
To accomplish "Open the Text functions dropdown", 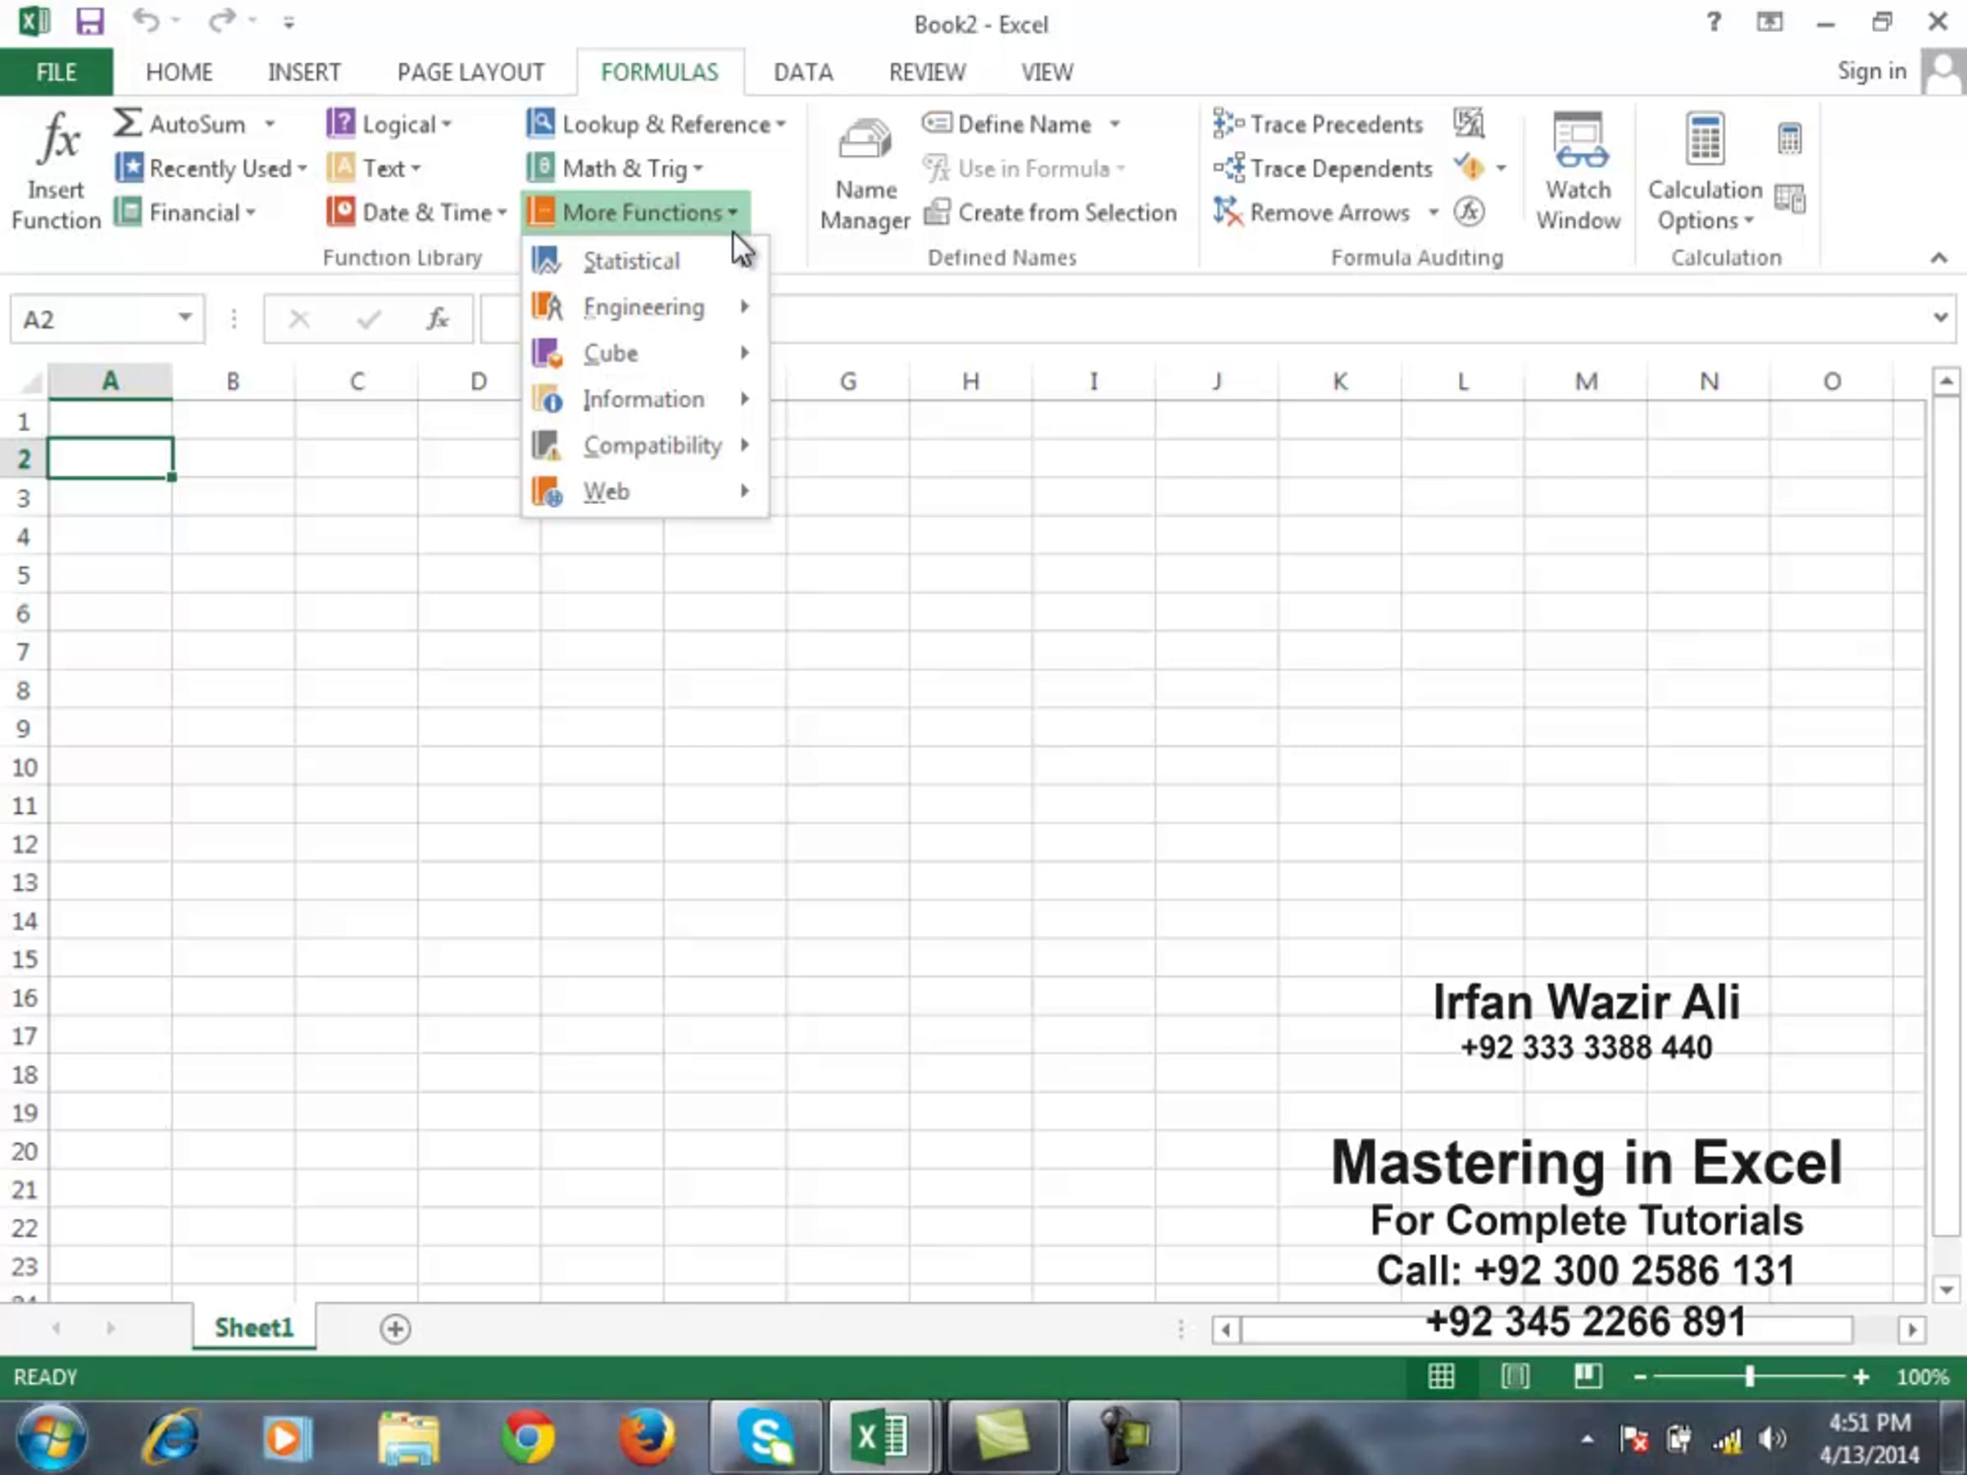I will pyautogui.click(x=374, y=168).
